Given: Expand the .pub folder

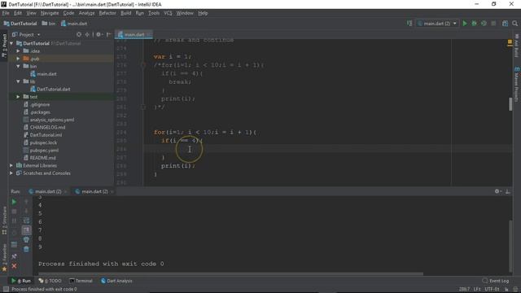Looking at the screenshot, I should (x=18, y=59).
